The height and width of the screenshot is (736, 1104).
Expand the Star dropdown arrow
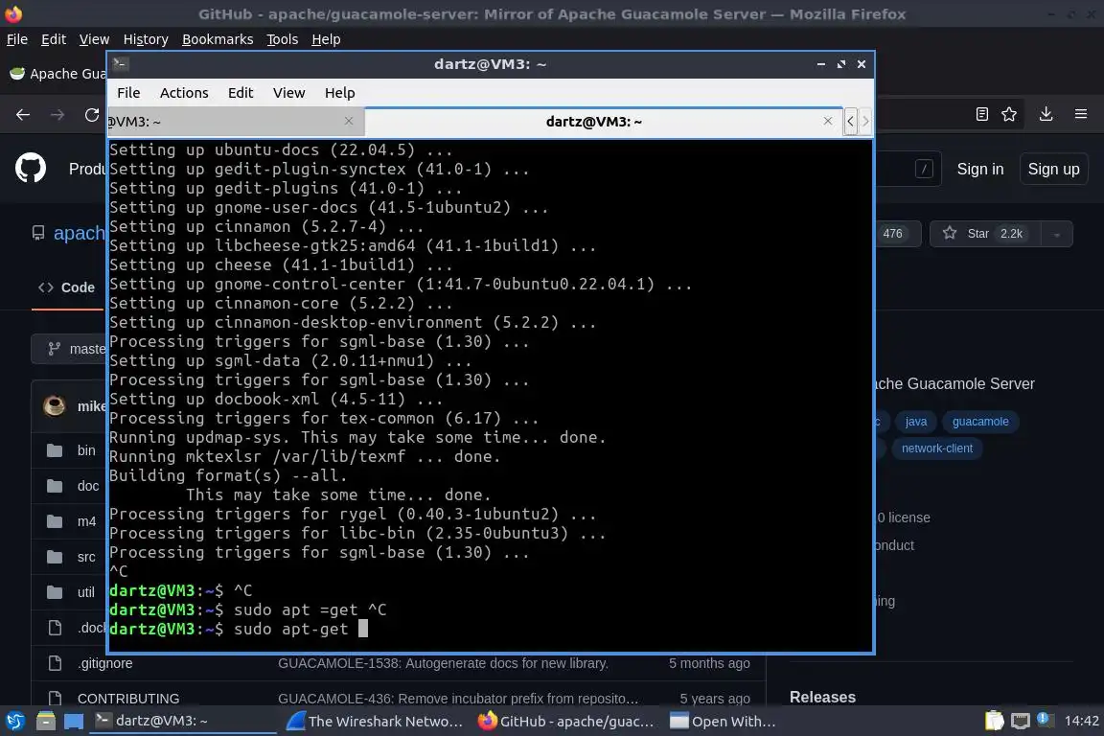pos(1056,235)
